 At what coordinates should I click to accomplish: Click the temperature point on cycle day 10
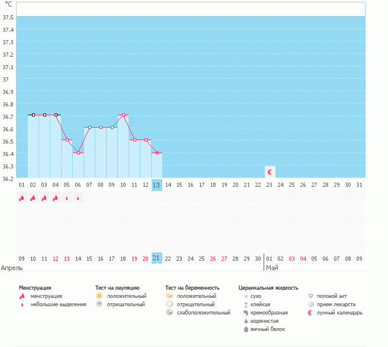pos(123,115)
